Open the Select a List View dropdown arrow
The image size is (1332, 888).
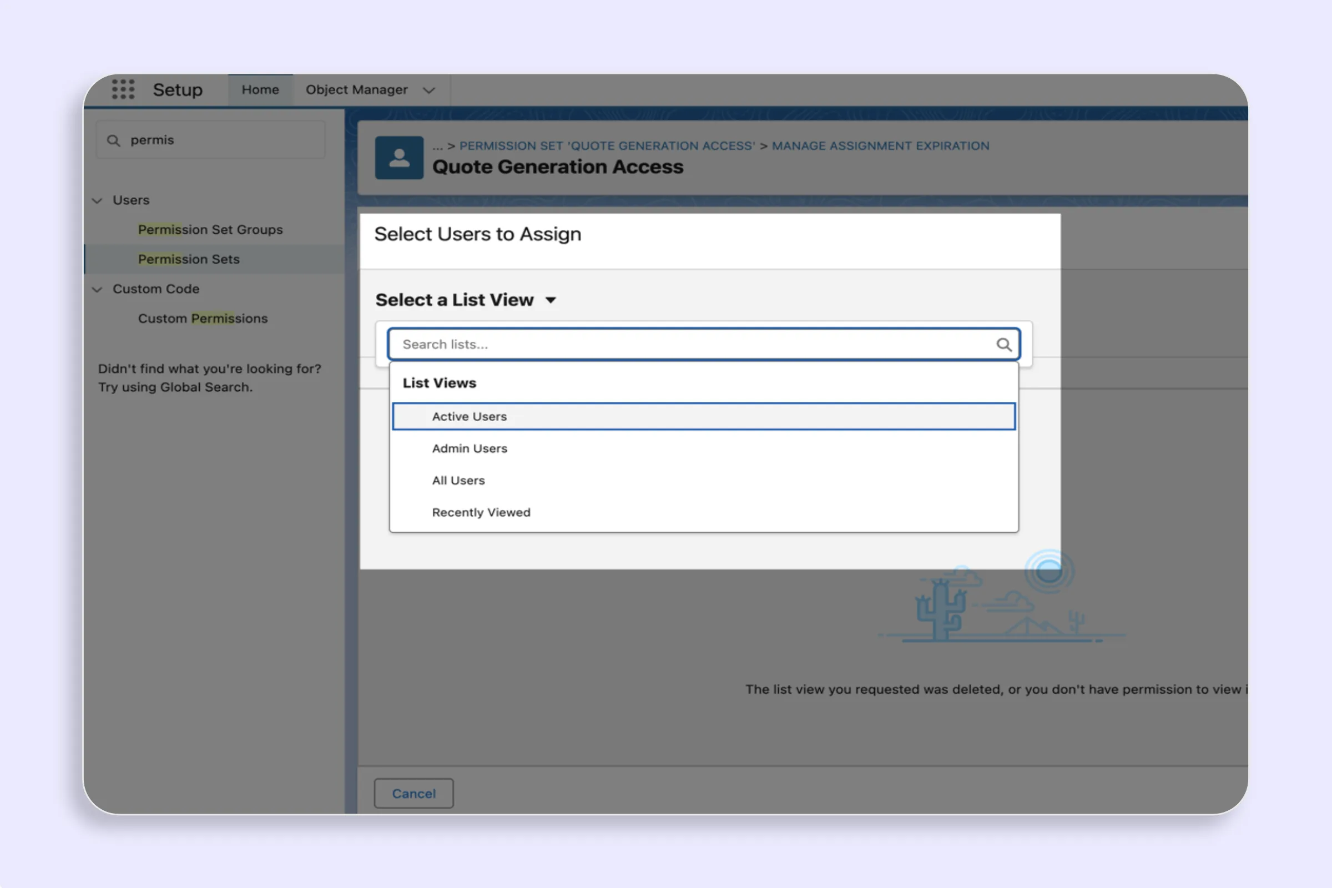[x=551, y=300]
